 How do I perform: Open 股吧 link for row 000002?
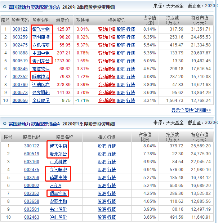102,186
